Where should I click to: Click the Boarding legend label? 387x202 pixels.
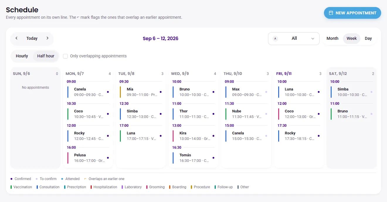179,187
